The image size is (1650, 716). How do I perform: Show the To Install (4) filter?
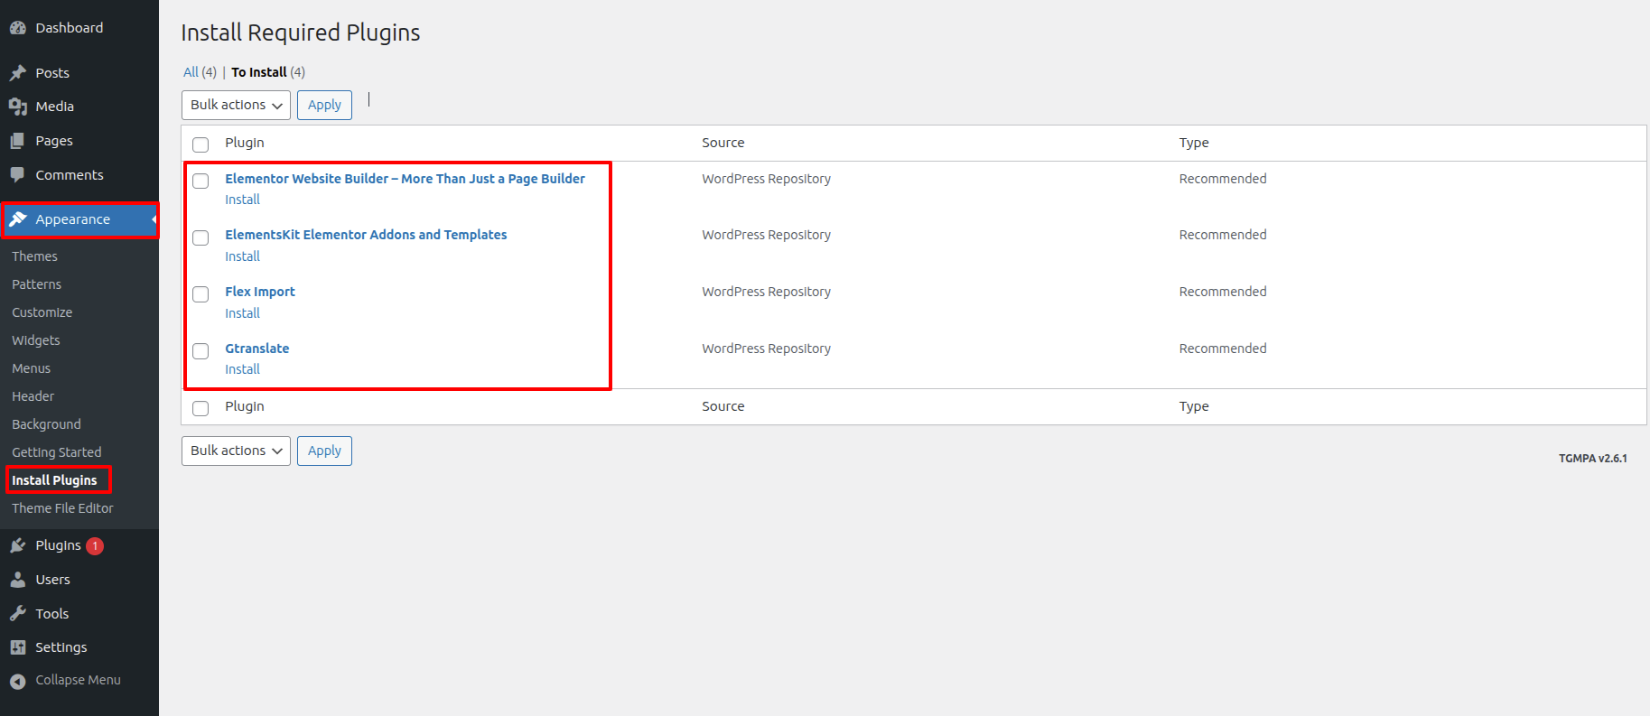(x=268, y=72)
